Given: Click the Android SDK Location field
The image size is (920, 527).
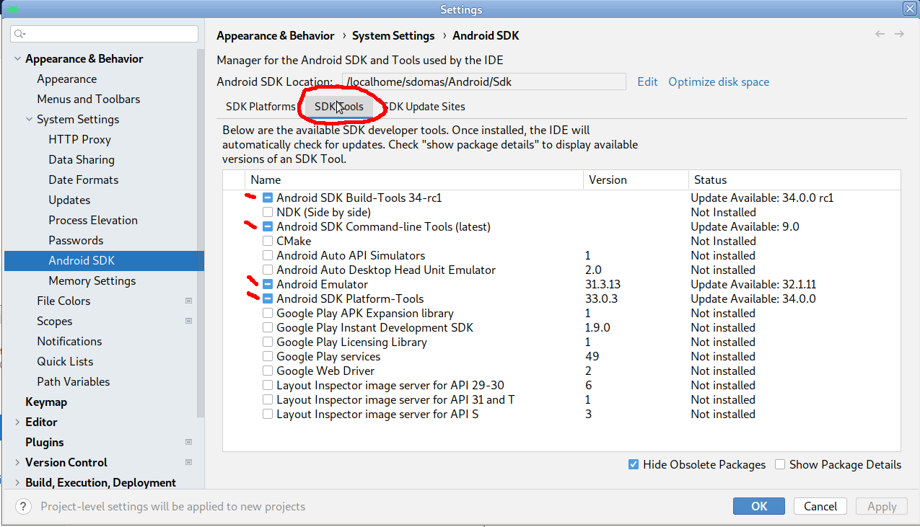Looking at the screenshot, I should point(483,81).
